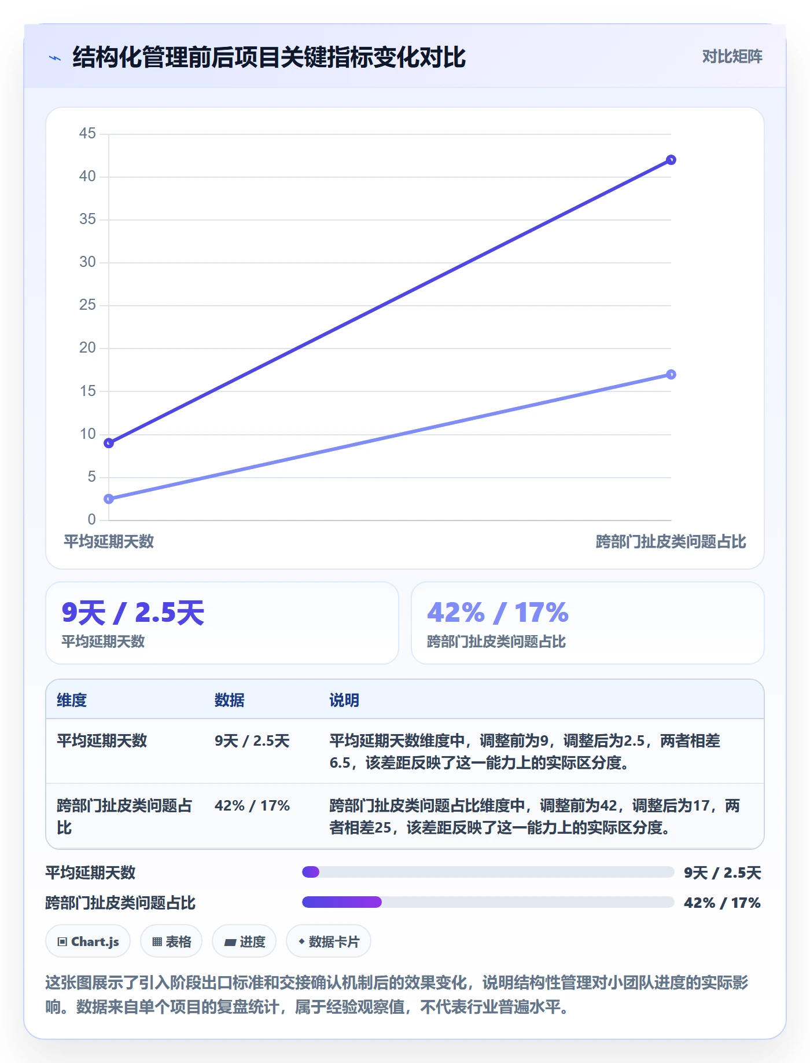Open the 9天 / 2.5天 data card
This screenshot has height=1063, width=810.
(222, 623)
